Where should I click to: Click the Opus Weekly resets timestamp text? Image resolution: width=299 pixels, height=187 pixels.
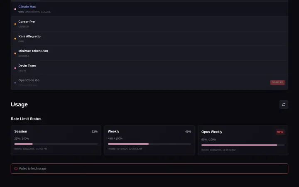click(218, 150)
